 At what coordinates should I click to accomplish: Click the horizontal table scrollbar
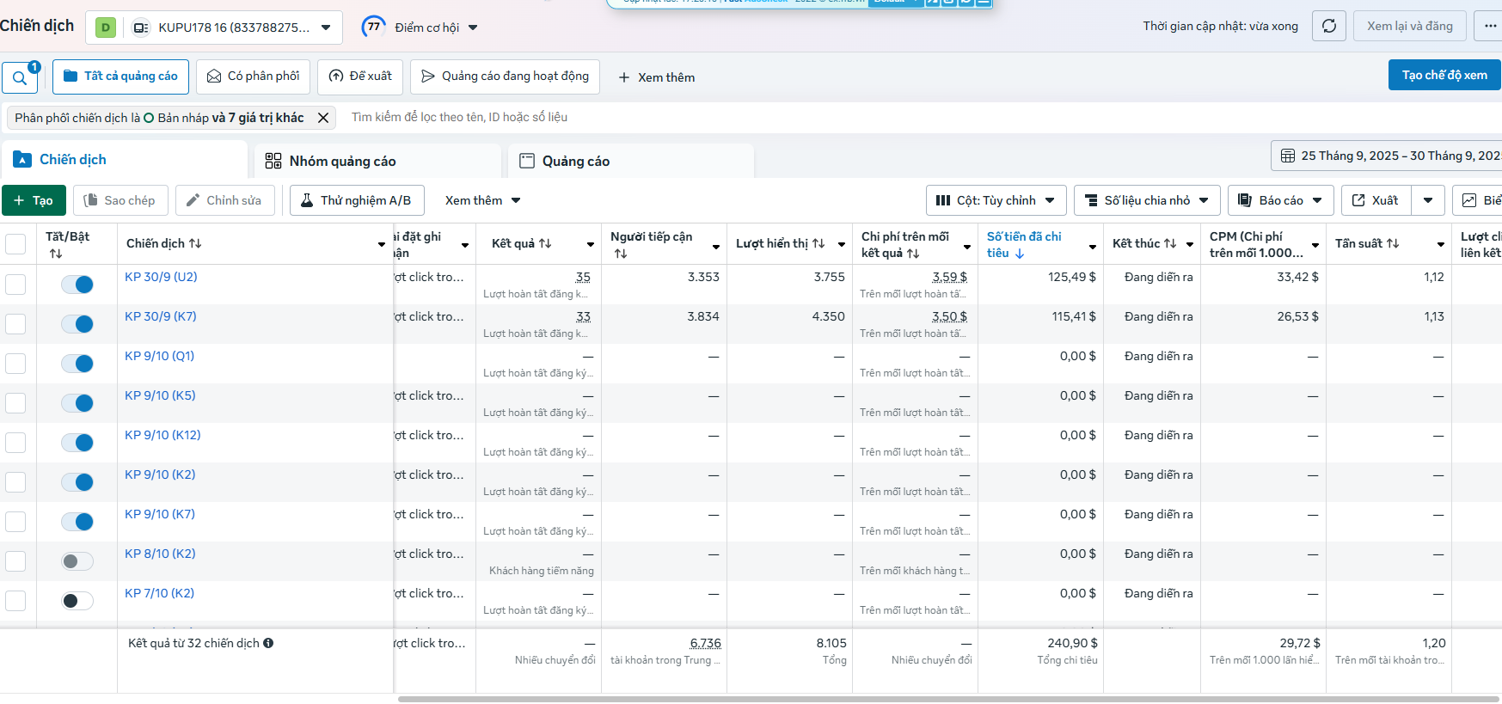[948, 699]
